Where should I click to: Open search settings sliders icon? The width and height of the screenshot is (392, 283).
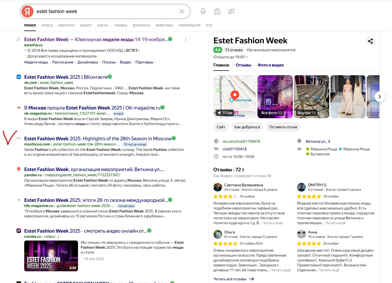click(231, 11)
